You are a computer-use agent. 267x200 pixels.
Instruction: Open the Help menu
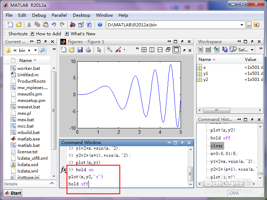(123, 15)
